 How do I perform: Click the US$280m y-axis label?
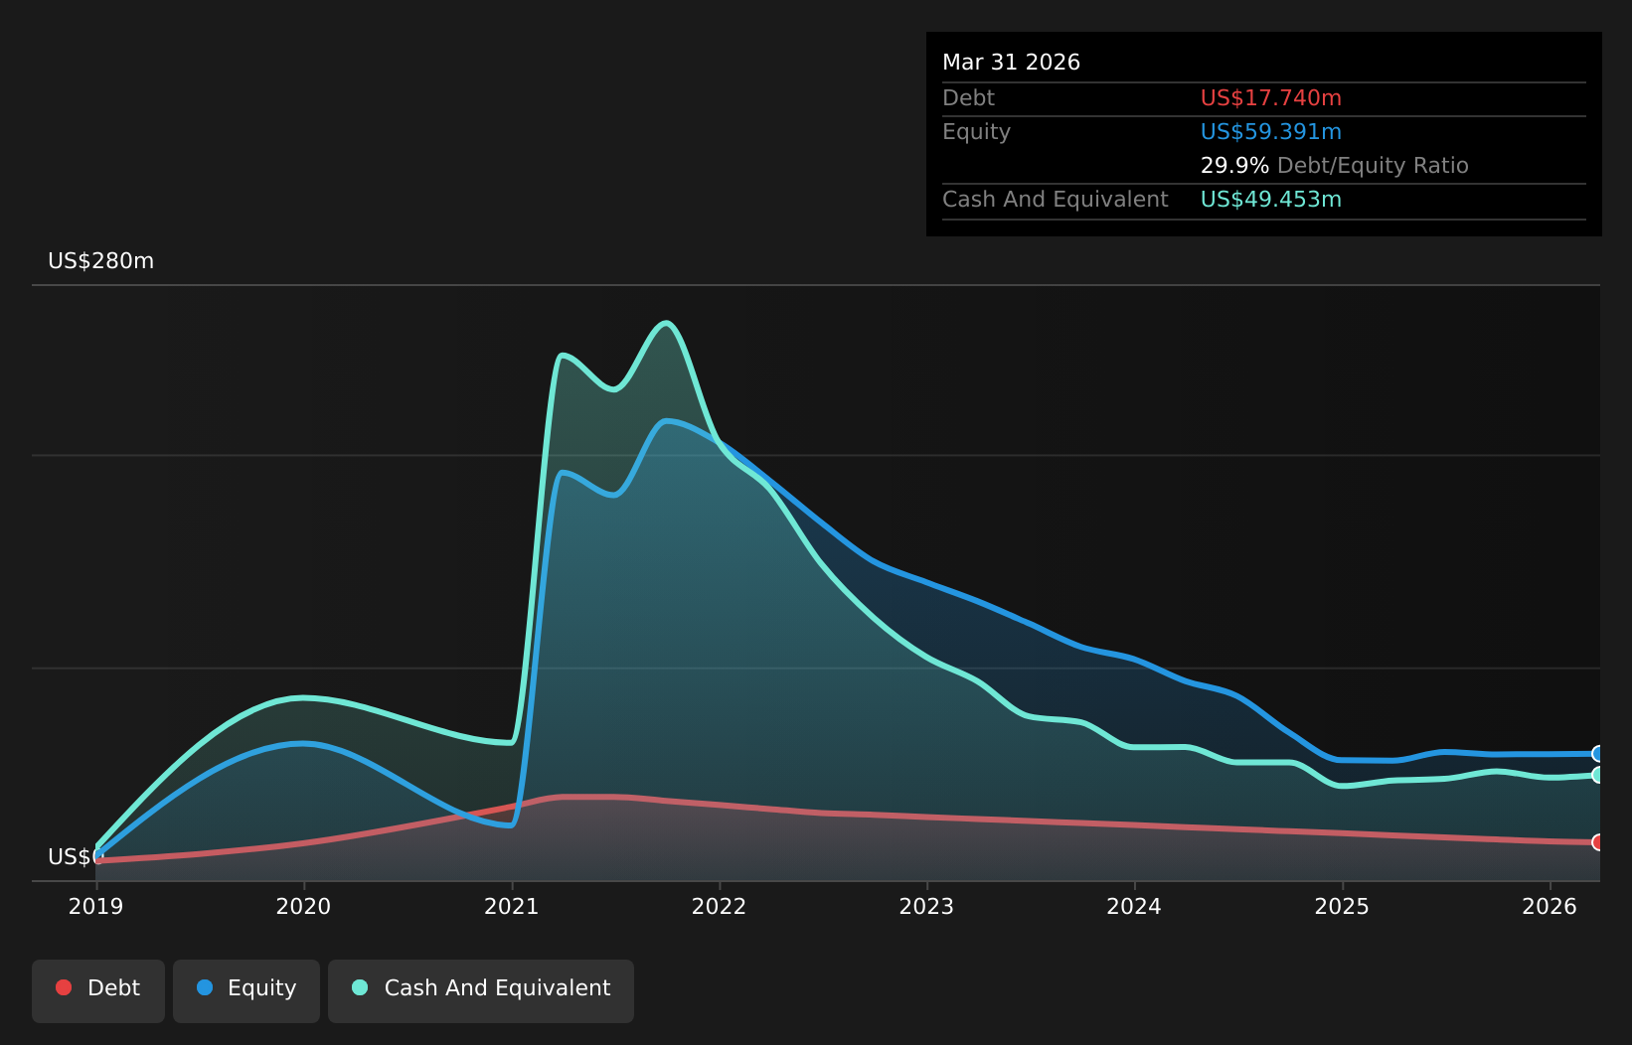point(101,261)
